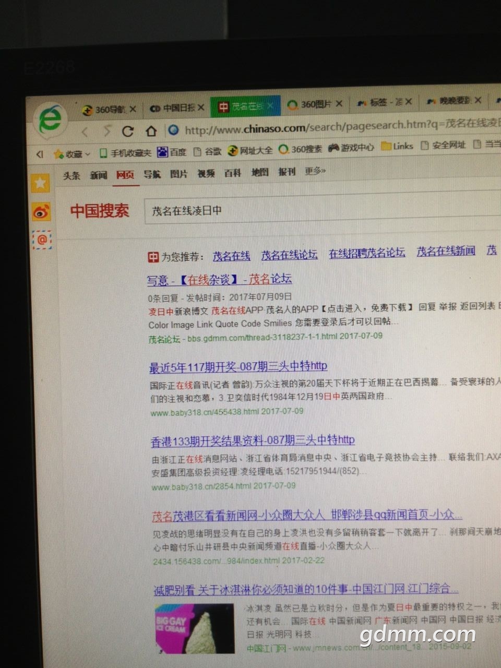This screenshot has width=501, height=668.
Task: Switch to the 360图片 tab
Action: point(311,104)
